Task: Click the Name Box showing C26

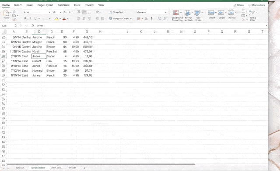Action: click(7, 26)
